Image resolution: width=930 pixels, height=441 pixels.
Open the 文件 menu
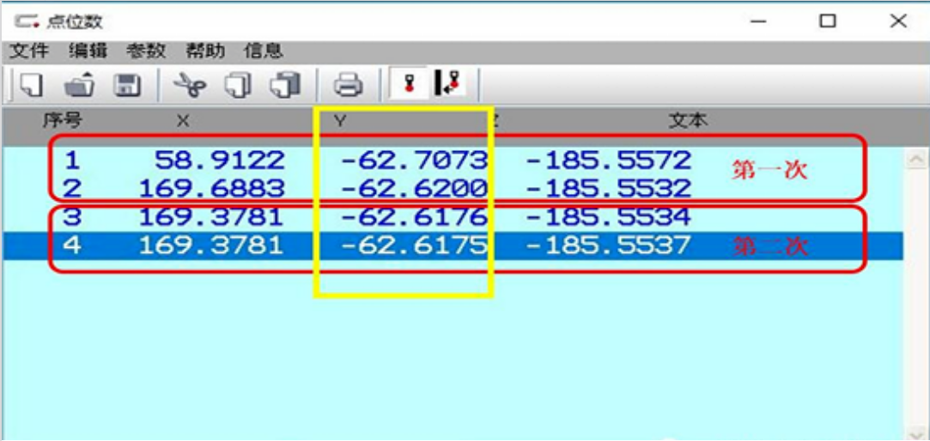(x=30, y=51)
